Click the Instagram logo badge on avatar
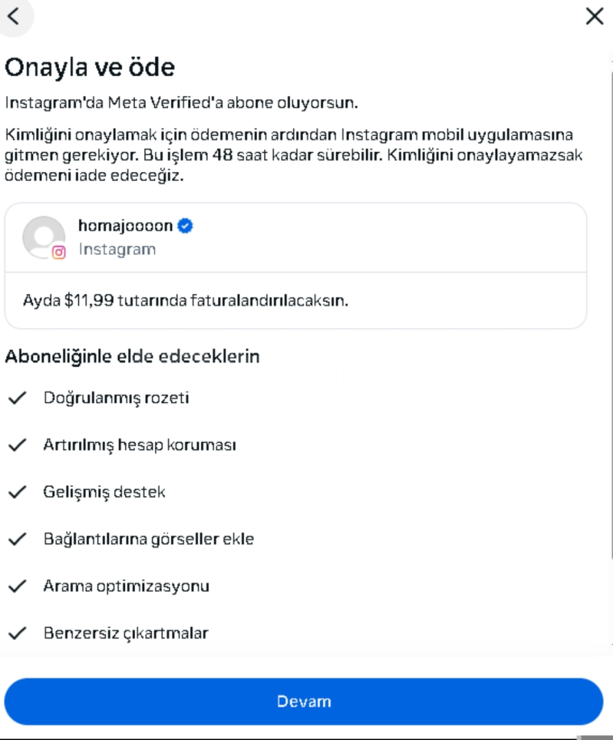The image size is (613, 740). point(60,252)
